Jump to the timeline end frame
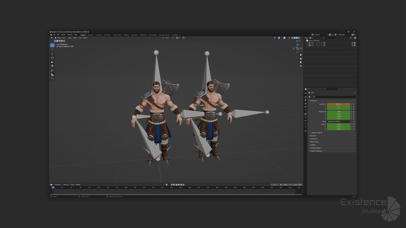 click(x=183, y=185)
